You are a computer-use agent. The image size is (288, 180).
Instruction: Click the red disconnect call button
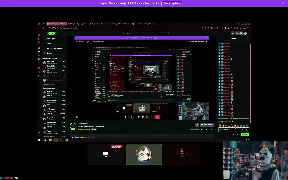tap(157, 117)
